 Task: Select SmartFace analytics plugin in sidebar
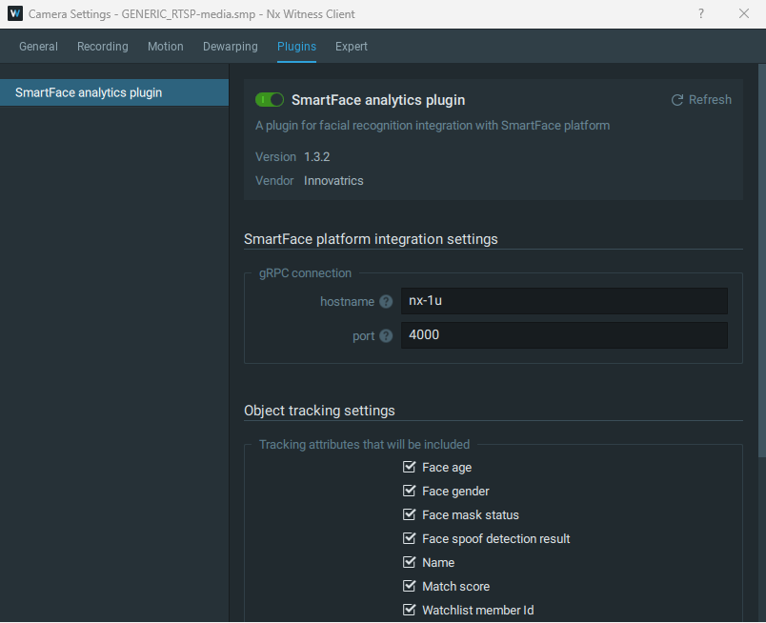coord(89,93)
